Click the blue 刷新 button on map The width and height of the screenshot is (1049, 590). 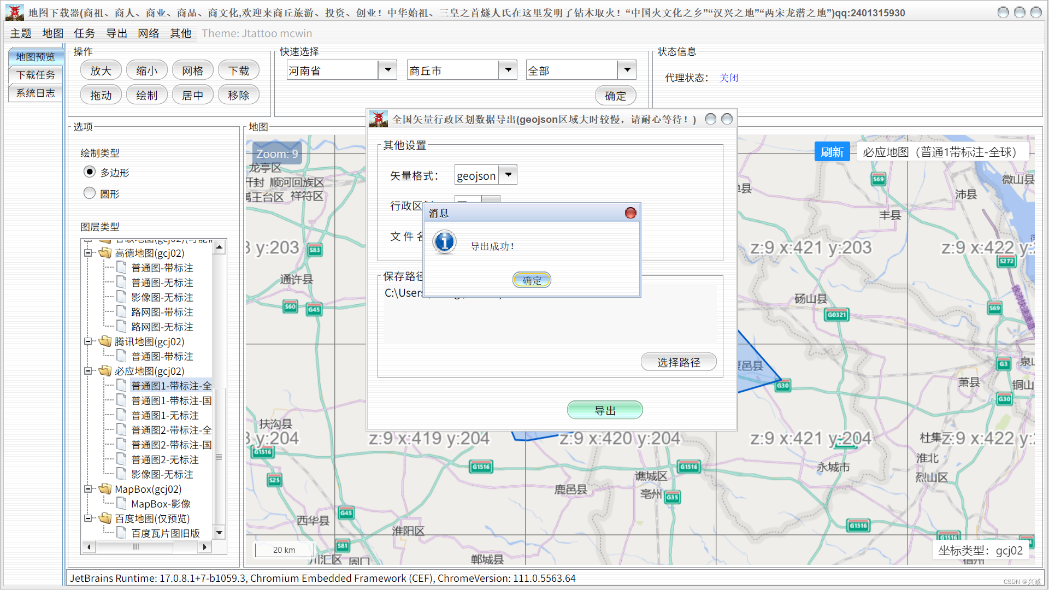tap(832, 152)
